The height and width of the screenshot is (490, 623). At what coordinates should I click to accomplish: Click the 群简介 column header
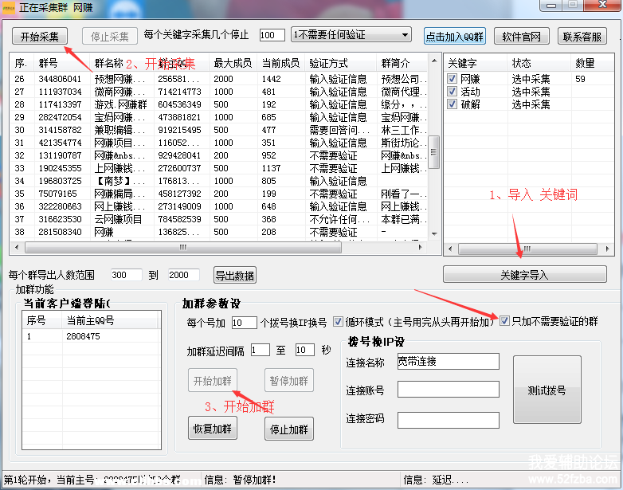(402, 63)
